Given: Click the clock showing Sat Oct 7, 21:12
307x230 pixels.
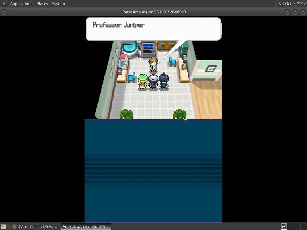Looking at the screenshot, I should (x=292, y=4).
